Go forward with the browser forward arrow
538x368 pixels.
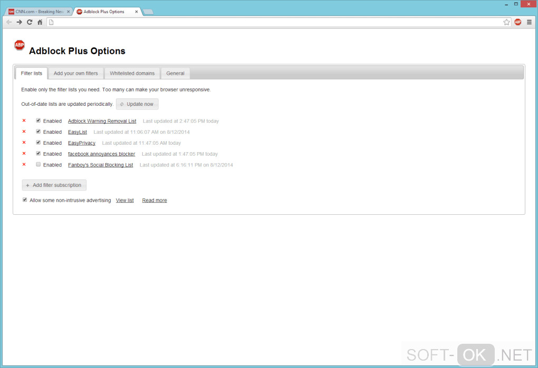coord(19,22)
